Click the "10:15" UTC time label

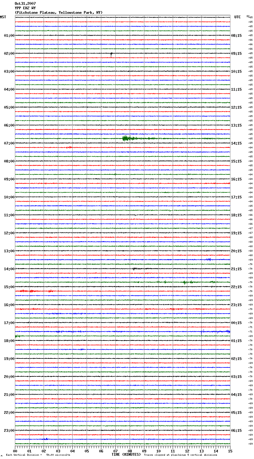coord(236,72)
